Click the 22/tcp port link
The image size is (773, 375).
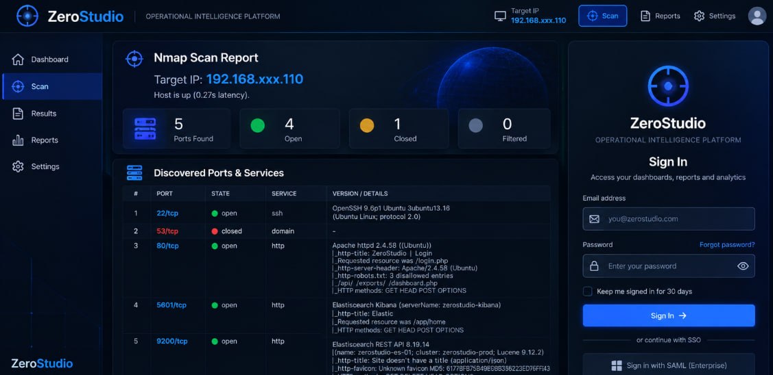(x=167, y=214)
